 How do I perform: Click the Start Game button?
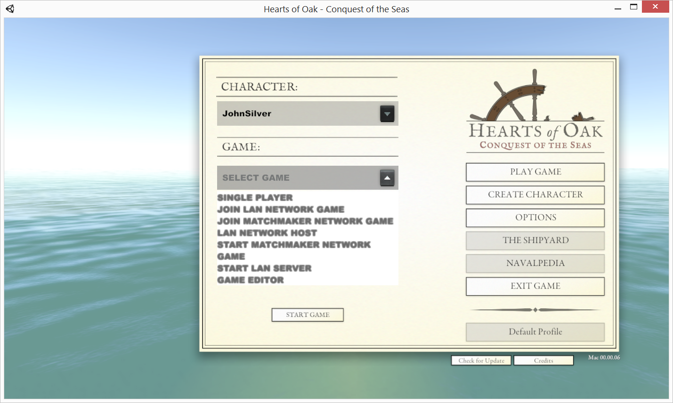point(308,315)
